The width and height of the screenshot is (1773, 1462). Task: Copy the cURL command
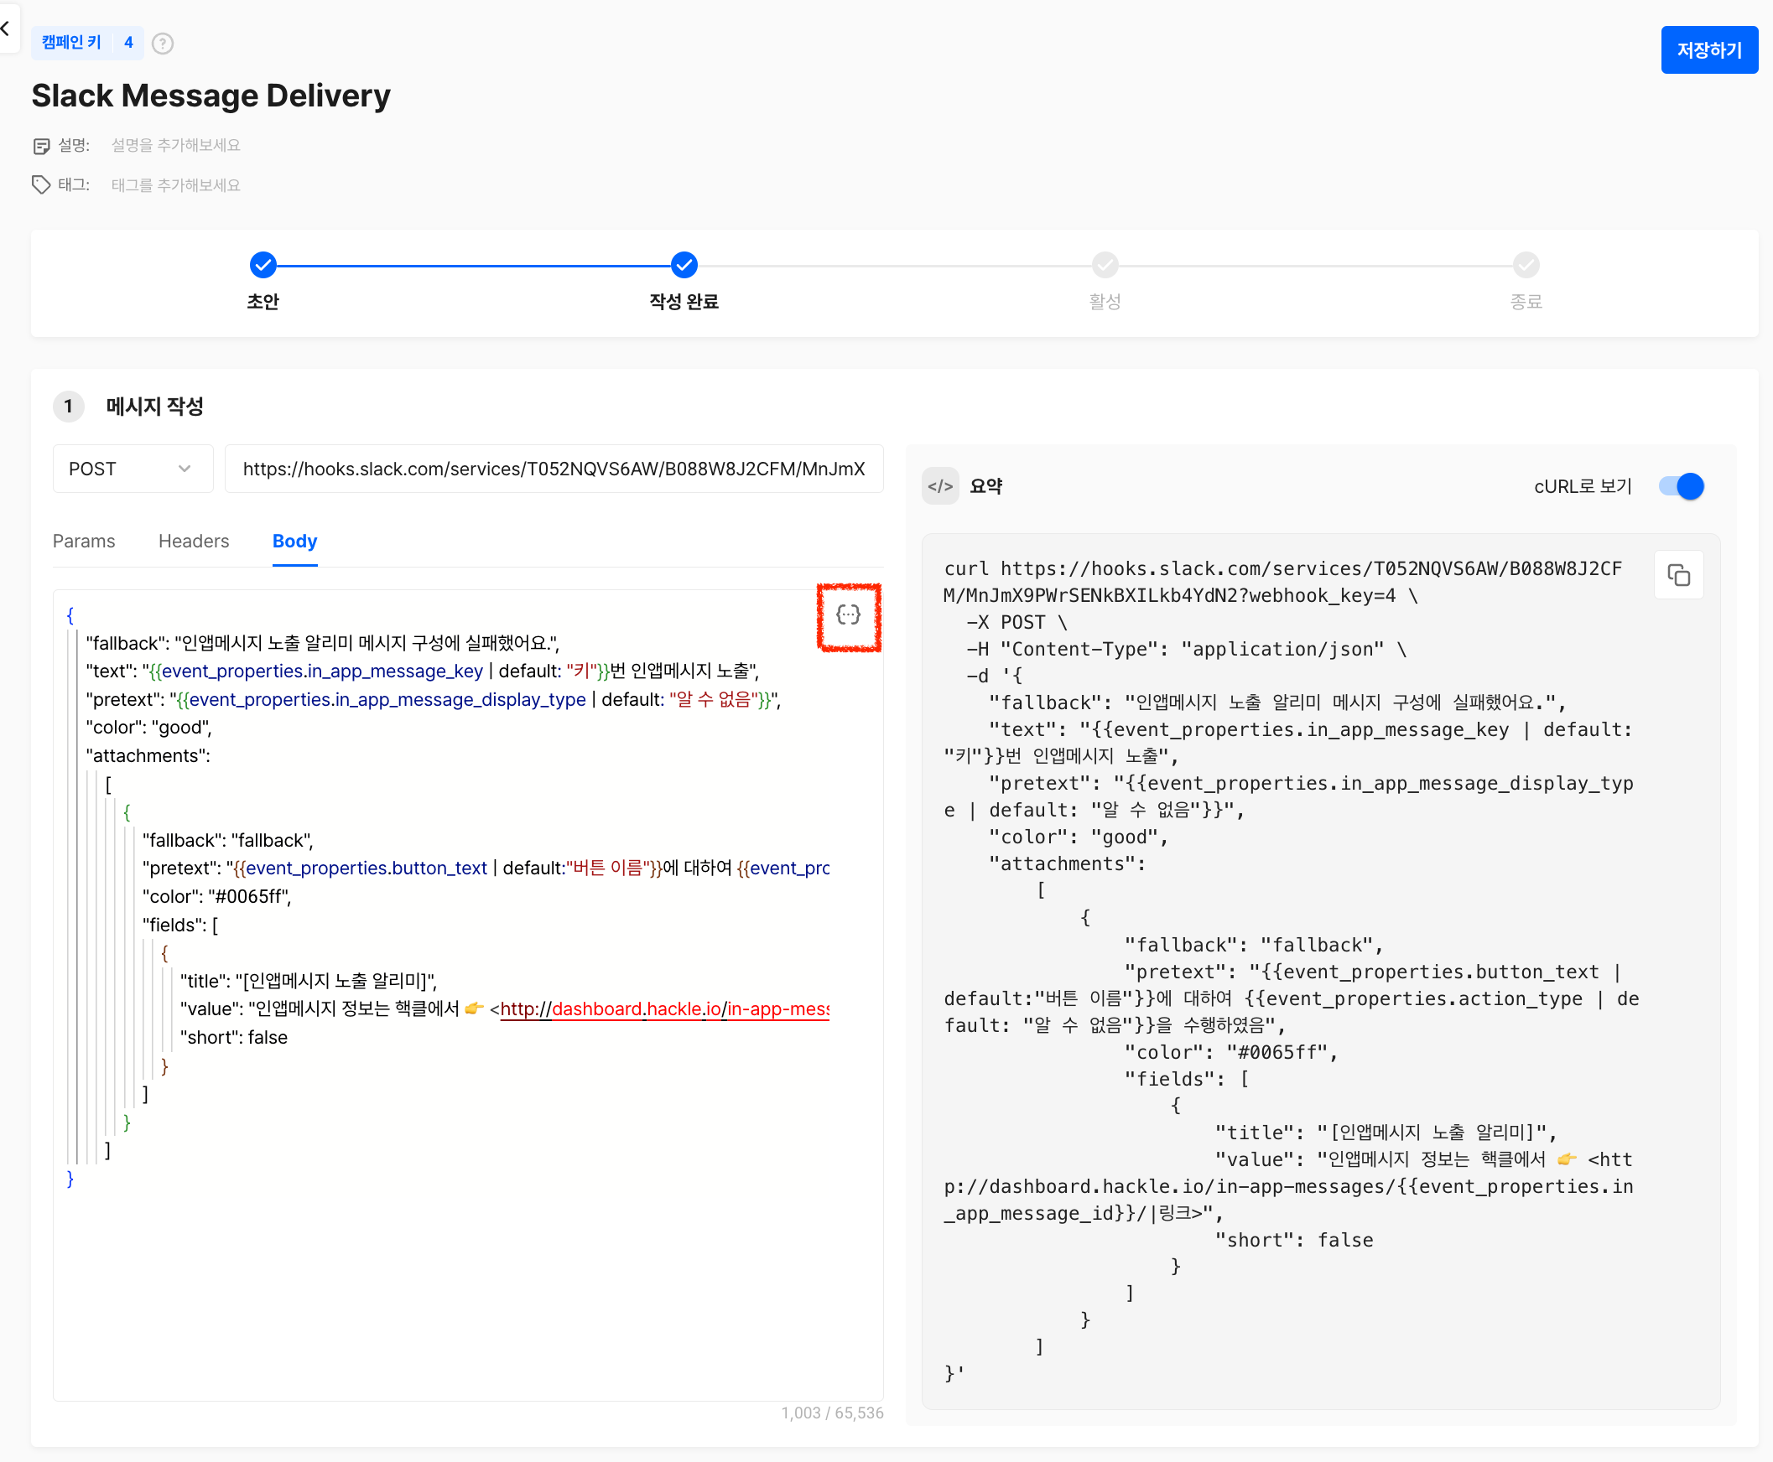click(x=1678, y=575)
